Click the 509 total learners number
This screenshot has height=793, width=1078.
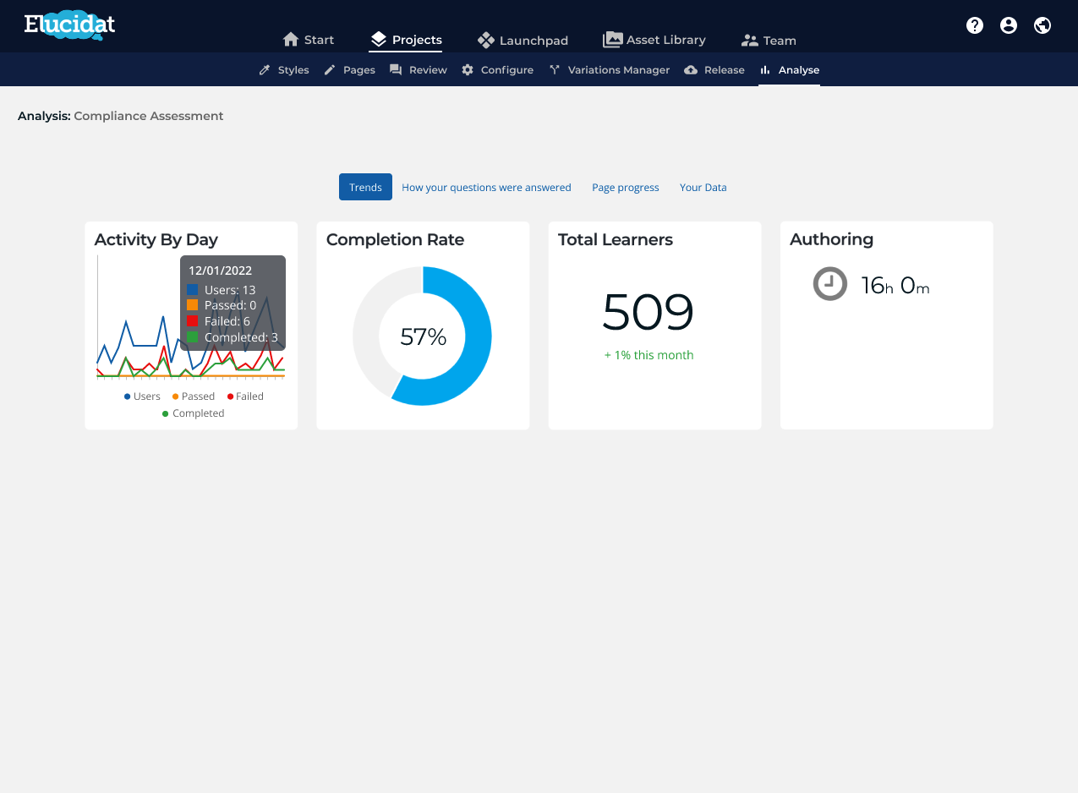pos(648,312)
